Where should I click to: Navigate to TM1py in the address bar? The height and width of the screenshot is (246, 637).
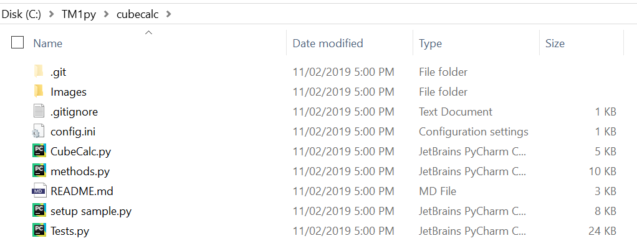[79, 14]
